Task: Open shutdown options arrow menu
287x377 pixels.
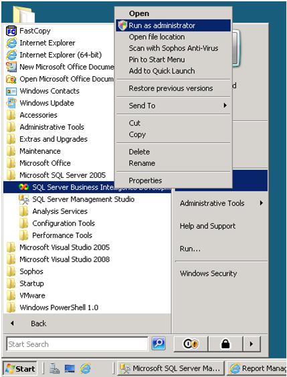Action: 252,344
